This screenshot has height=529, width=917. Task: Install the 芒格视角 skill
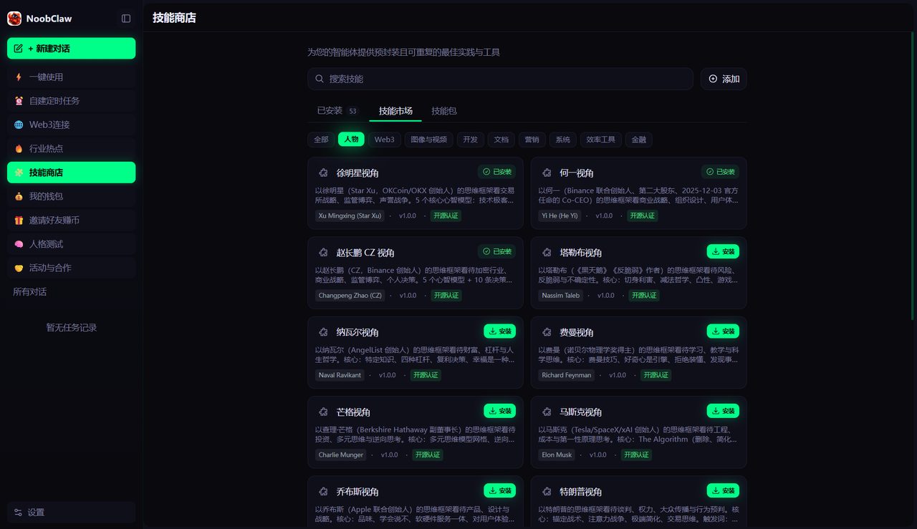[500, 411]
